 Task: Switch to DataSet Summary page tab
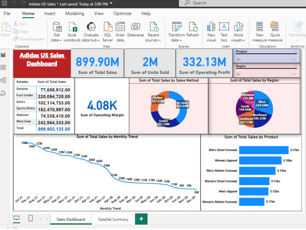113,219
